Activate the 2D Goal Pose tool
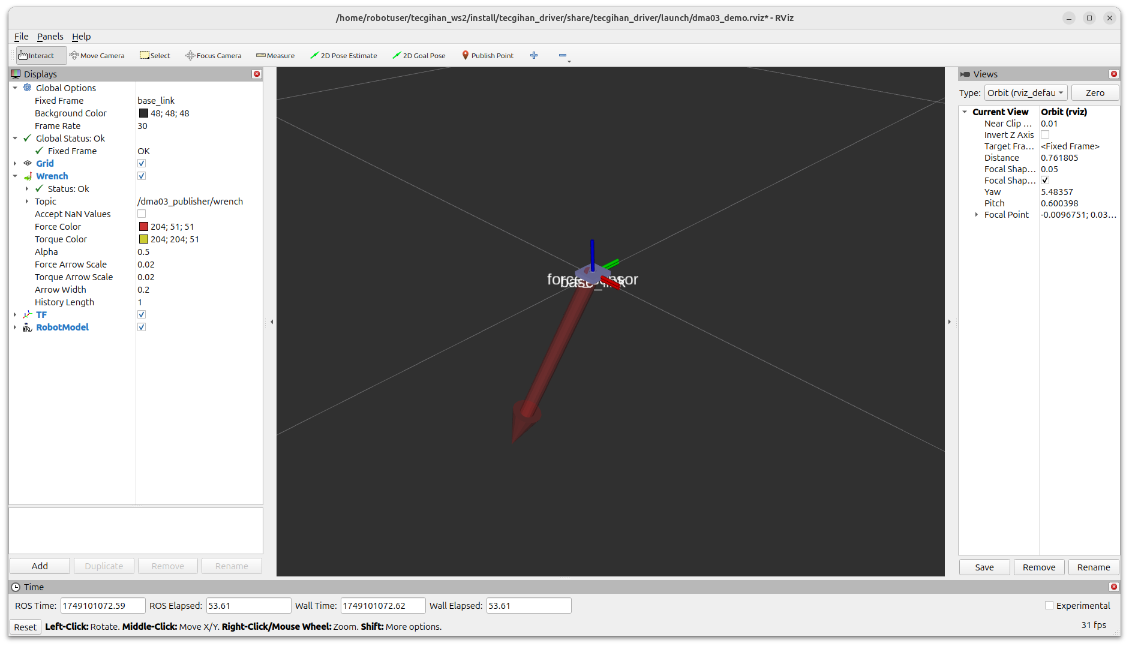The width and height of the screenshot is (1129, 646). pyautogui.click(x=419, y=55)
